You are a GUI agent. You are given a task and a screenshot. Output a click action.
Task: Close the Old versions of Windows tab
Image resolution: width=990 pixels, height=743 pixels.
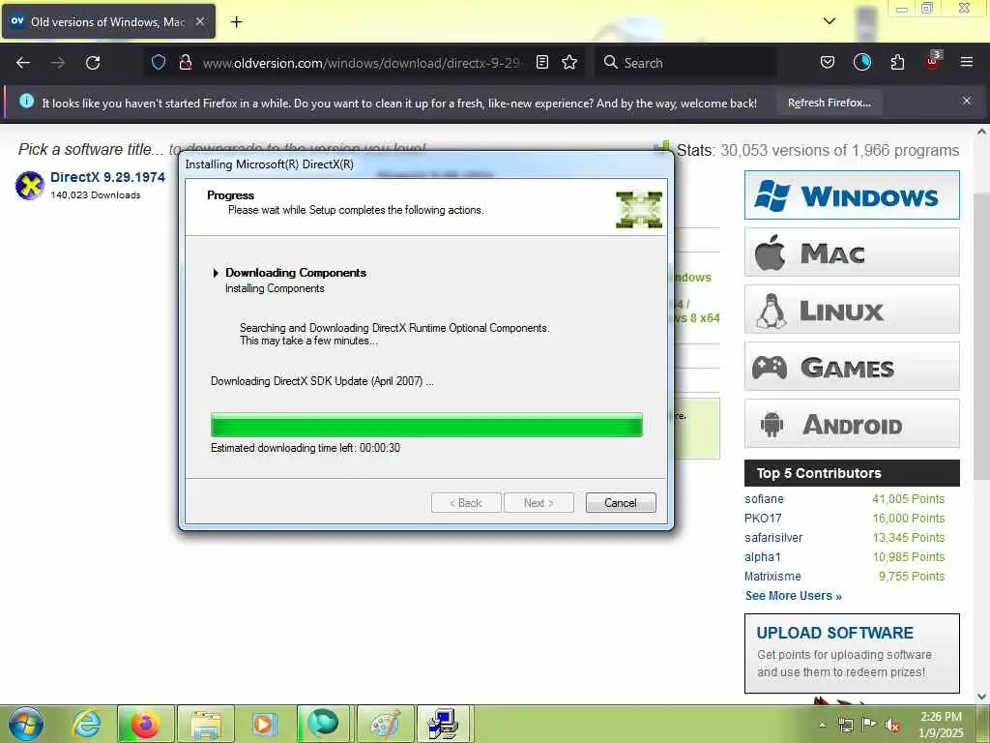click(199, 21)
